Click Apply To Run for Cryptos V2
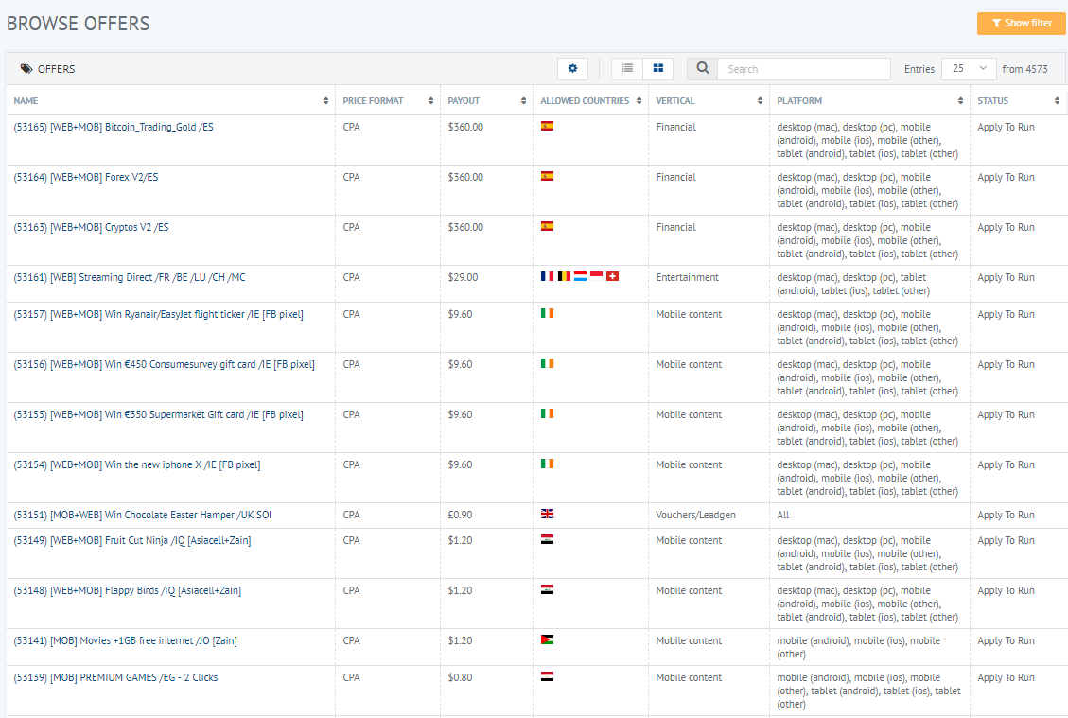Screen dimensions: 1068x718 1006,228
